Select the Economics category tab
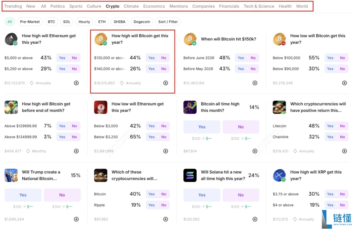 point(154,6)
